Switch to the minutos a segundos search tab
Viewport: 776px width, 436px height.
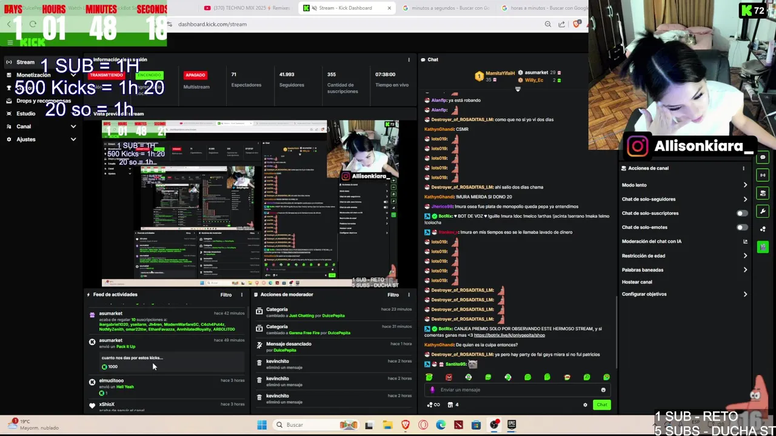(x=446, y=8)
